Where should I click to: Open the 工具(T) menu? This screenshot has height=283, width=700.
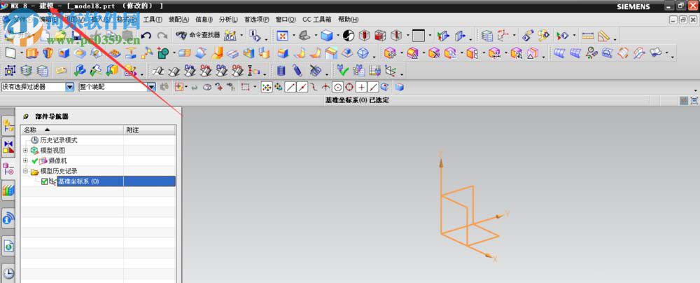[153, 20]
